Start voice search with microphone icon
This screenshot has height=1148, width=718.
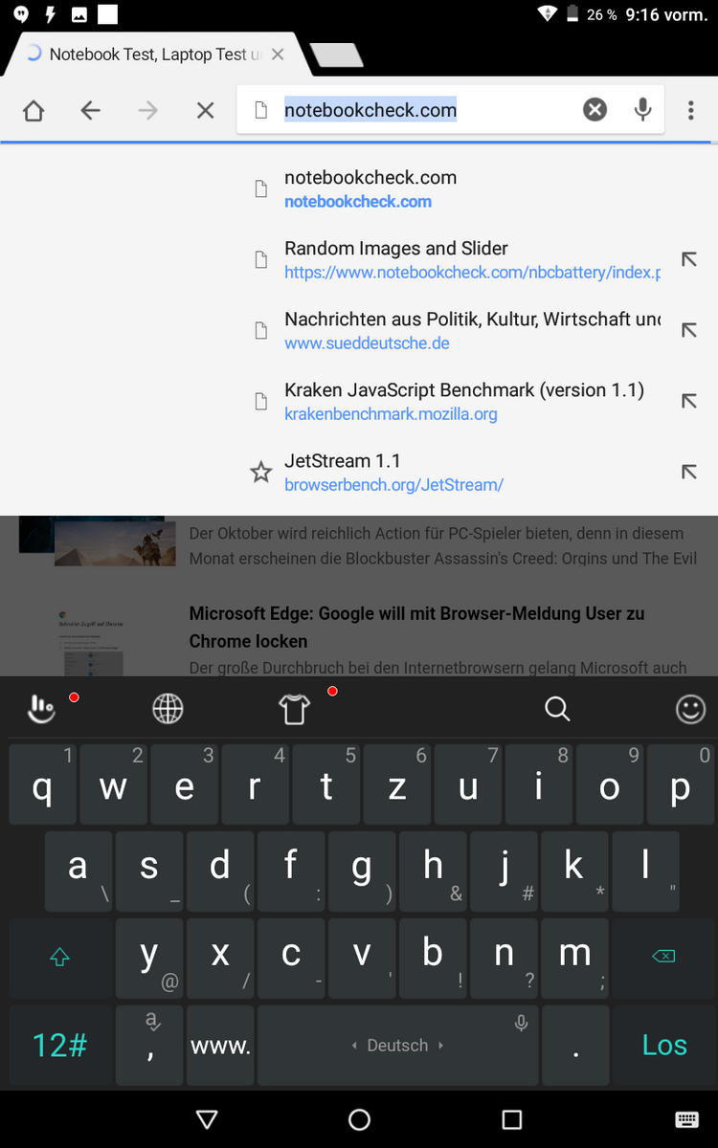643,110
